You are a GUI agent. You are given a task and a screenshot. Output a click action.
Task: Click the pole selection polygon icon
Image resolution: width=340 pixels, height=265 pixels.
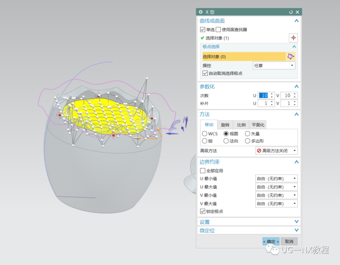click(291, 57)
